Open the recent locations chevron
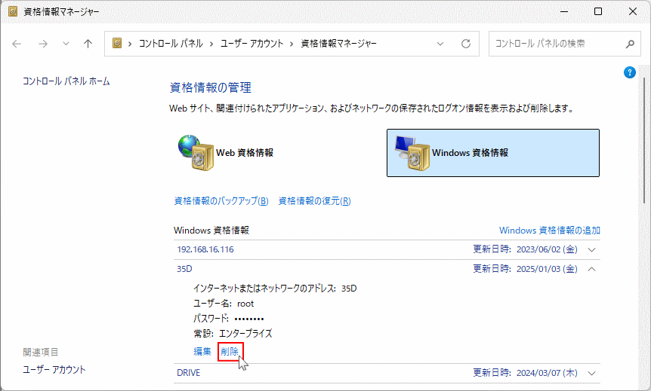The image size is (651, 391). click(x=66, y=44)
